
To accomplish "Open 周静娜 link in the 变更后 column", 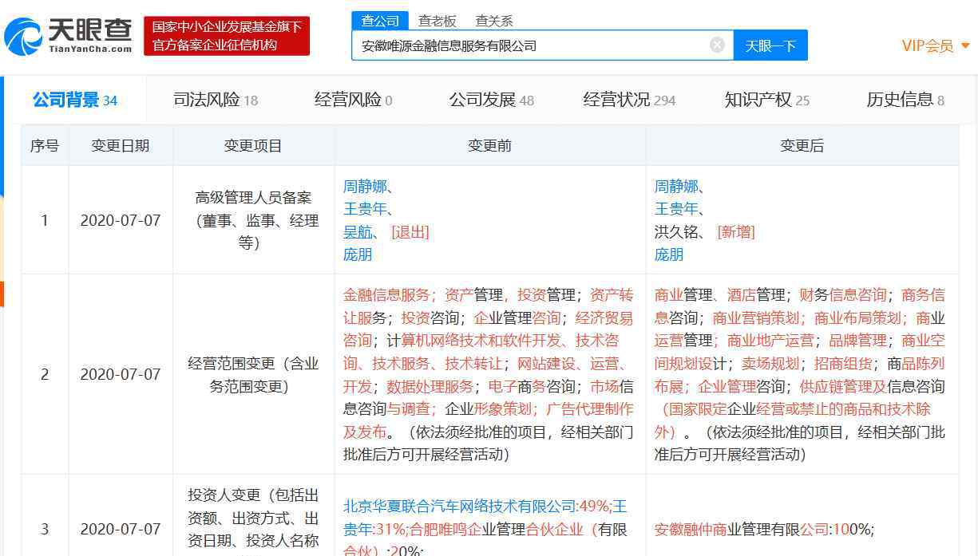I will [675, 187].
